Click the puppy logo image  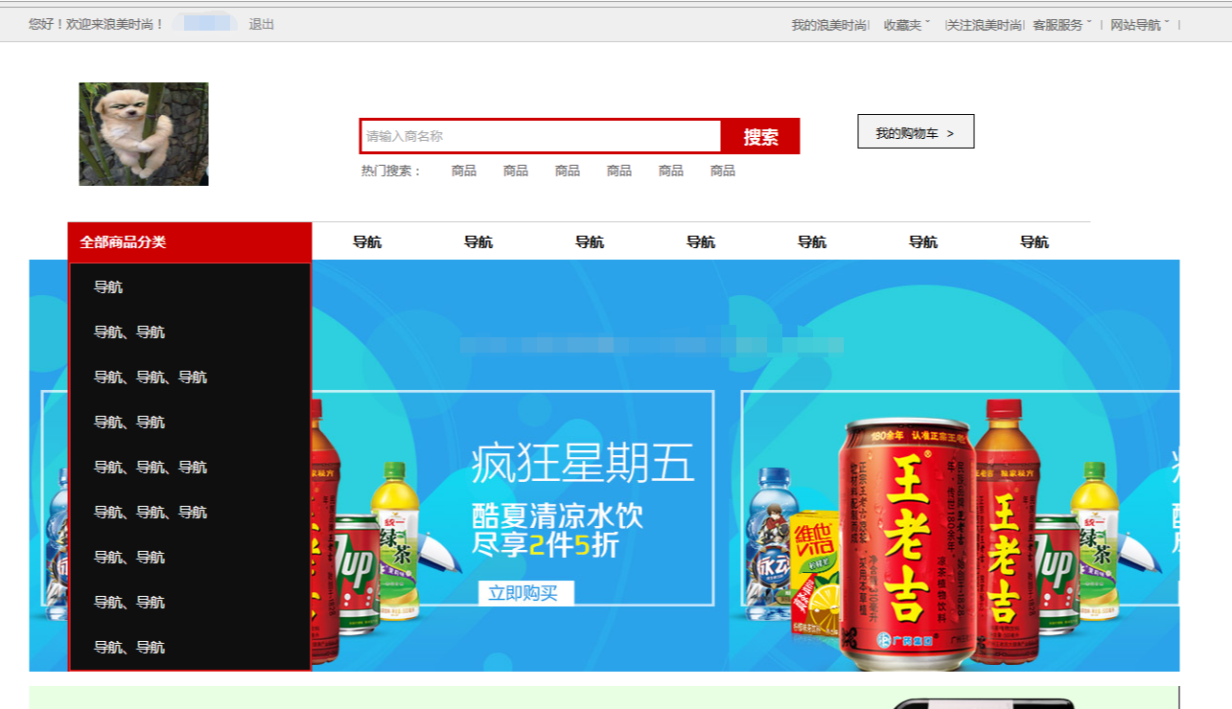click(142, 133)
